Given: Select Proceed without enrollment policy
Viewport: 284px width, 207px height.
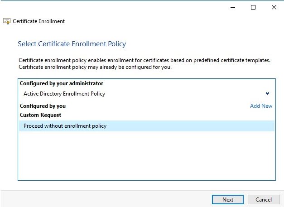Looking at the screenshot, I should 65,125.
